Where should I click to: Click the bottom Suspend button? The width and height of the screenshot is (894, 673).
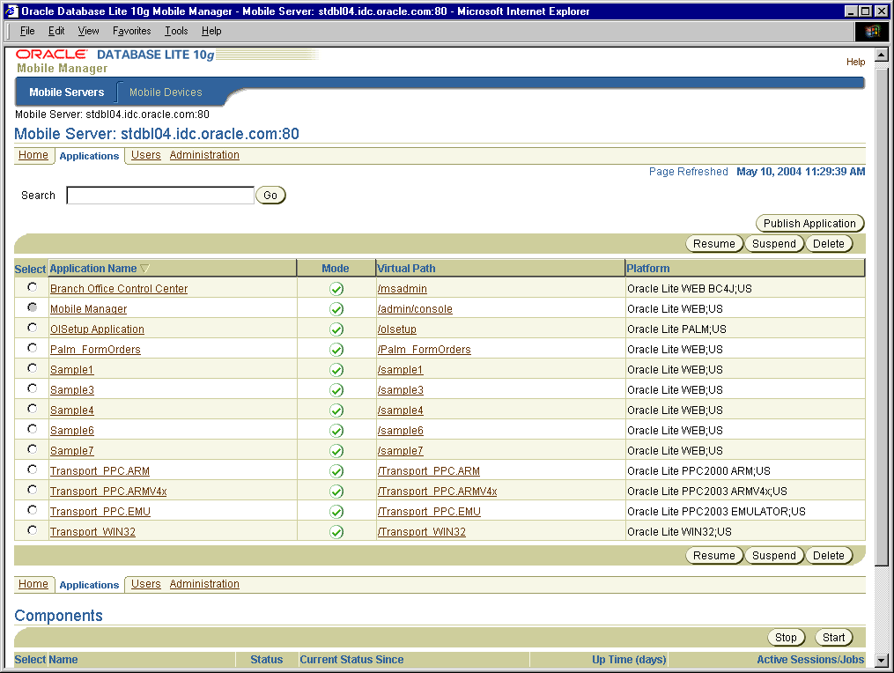coord(773,556)
